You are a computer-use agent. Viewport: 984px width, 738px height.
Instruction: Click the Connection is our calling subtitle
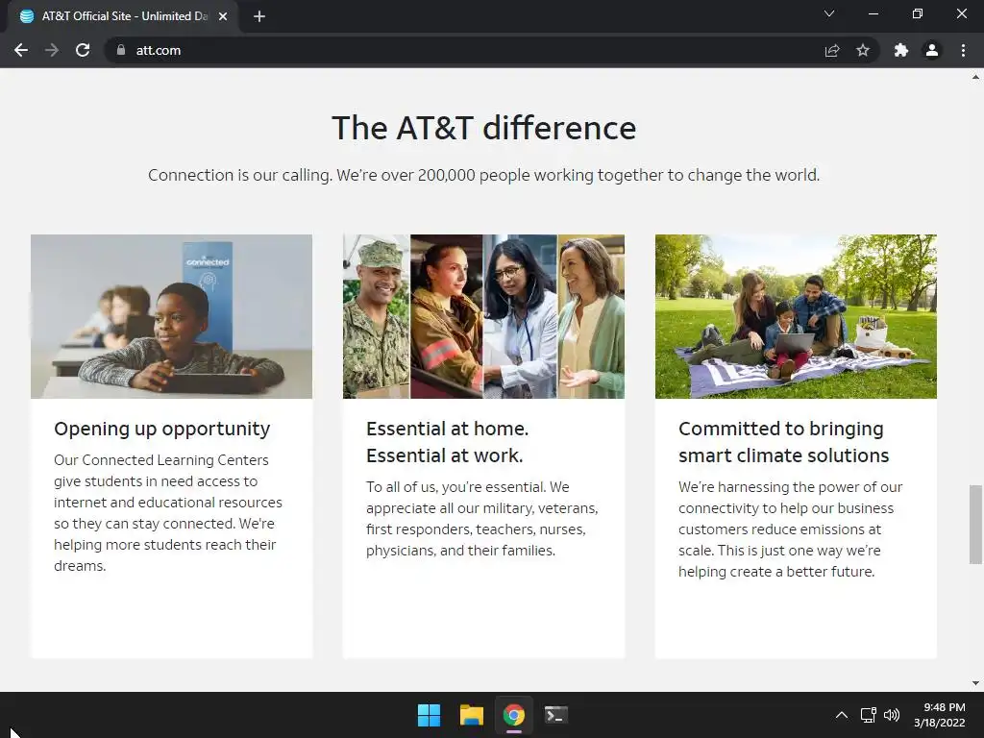(x=484, y=175)
